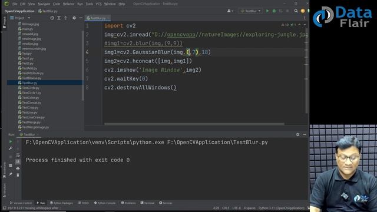Viewport: 377px width, 212px height.
Task: Select TestBlur.py in project tree
Action: pos(29,83)
